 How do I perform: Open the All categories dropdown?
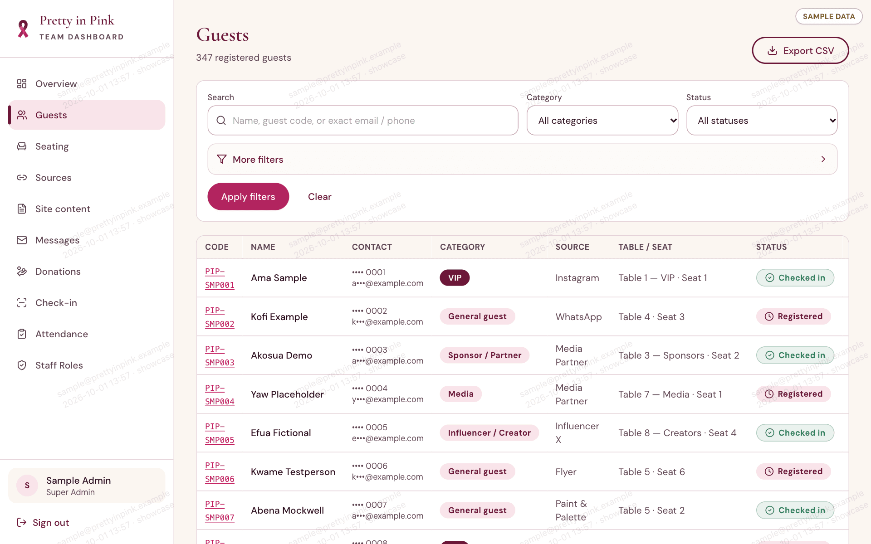click(x=602, y=121)
